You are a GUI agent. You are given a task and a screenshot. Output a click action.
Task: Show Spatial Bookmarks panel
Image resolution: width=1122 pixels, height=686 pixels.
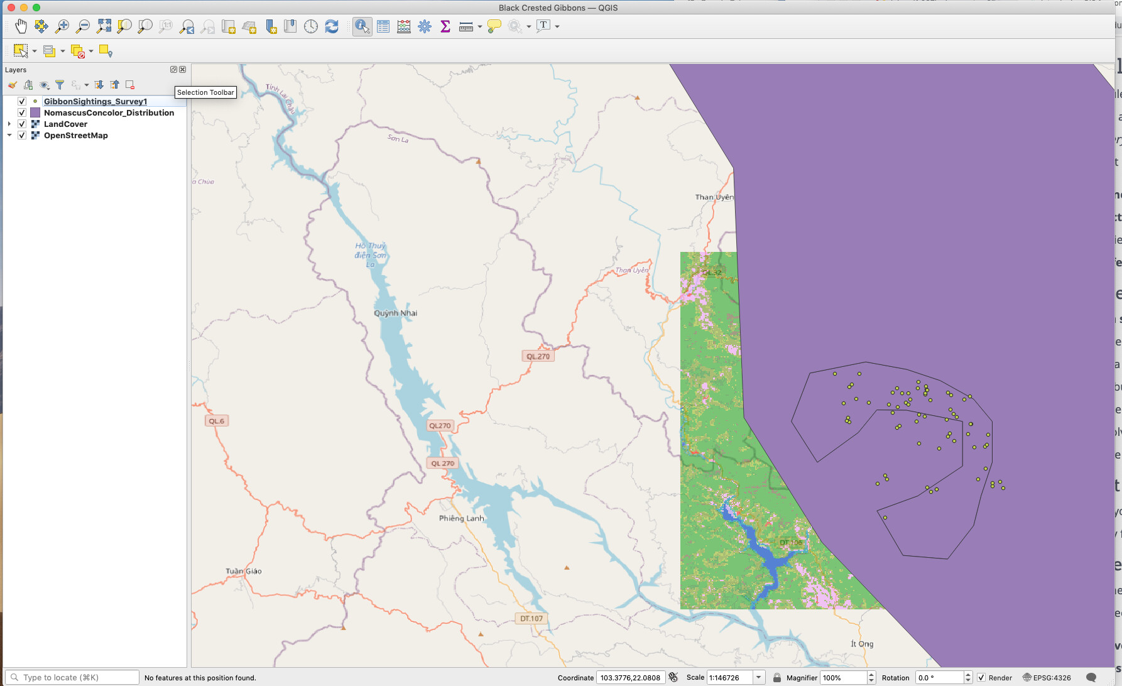pyautogui.click(x=290, y=26)
